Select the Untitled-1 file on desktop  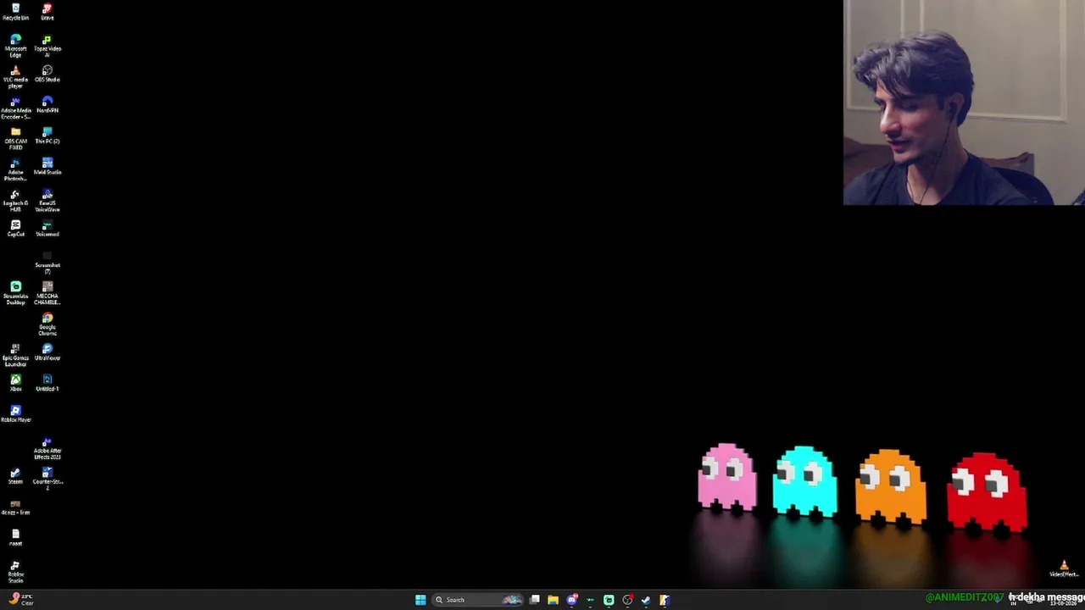(x=47, y=383)
